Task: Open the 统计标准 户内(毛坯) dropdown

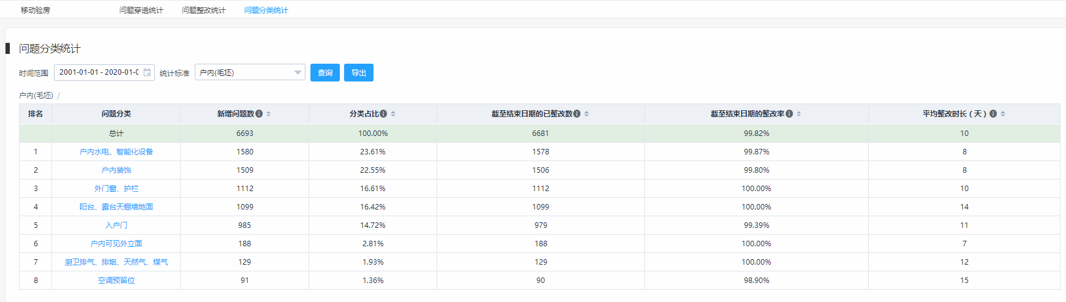Action: click(250, 72)
